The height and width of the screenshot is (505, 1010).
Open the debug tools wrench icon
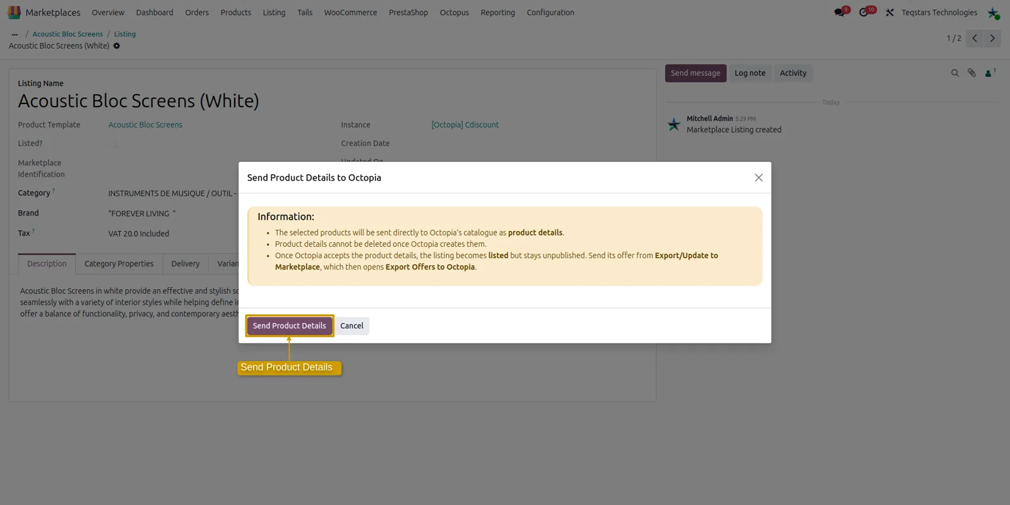click(889, 13)
